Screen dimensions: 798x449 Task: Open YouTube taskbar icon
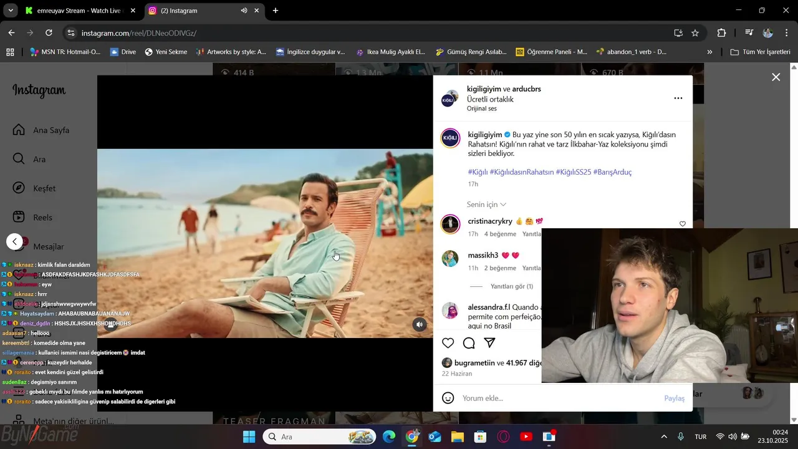point(526,437)
